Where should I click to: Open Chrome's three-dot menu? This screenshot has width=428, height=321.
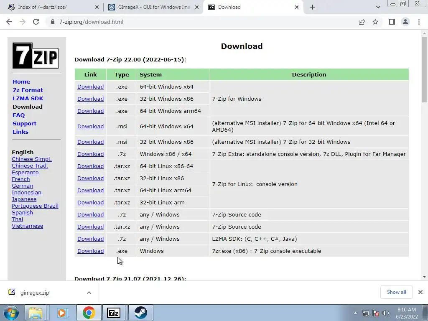pos(419,22)
